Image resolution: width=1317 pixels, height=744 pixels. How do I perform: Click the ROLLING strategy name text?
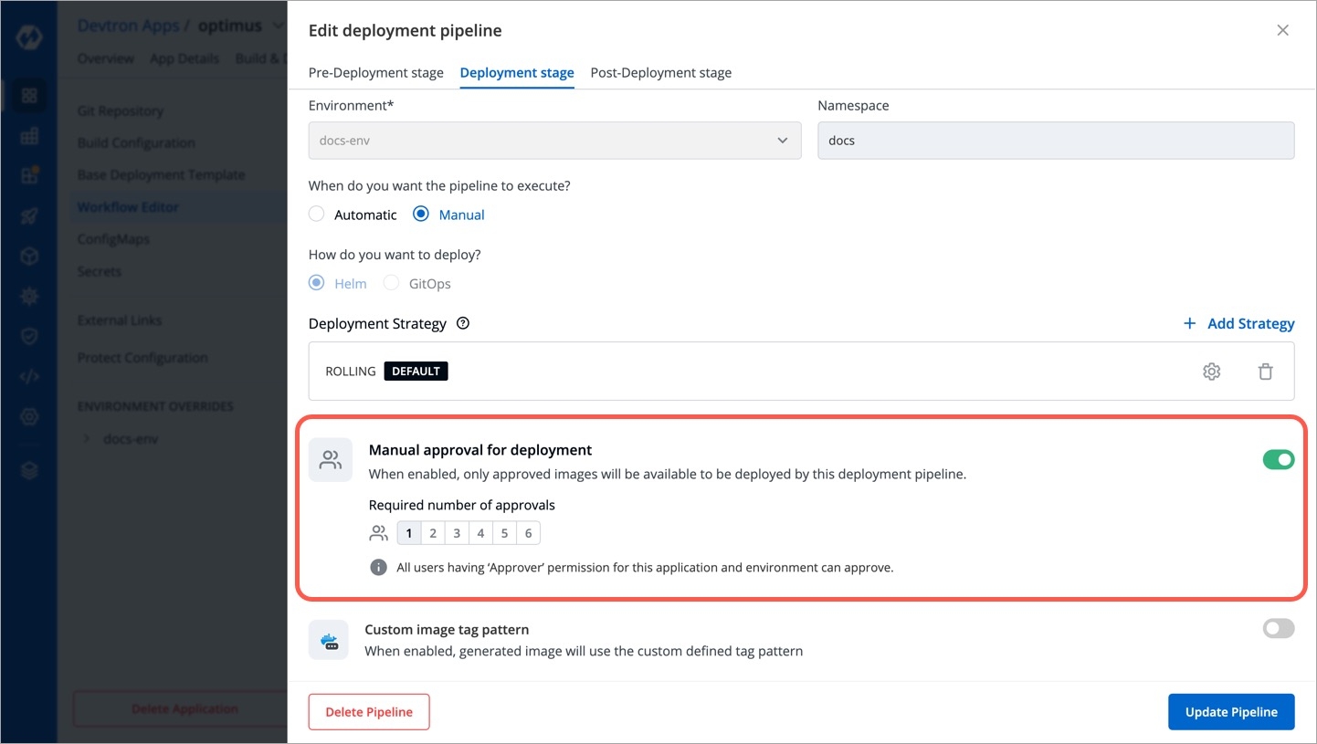[x=351, y=372]
